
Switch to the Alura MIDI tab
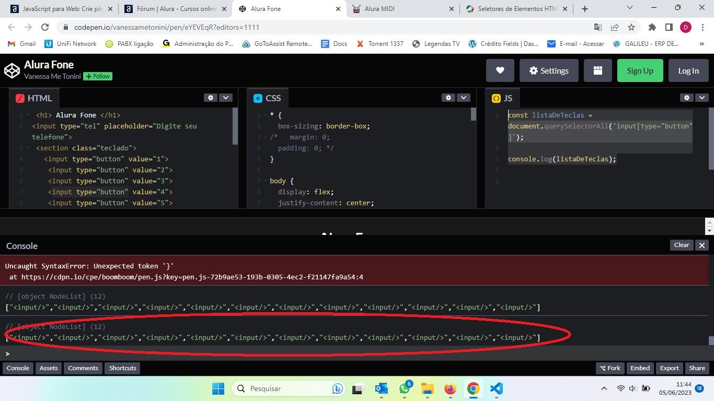(x=403, y=9)
